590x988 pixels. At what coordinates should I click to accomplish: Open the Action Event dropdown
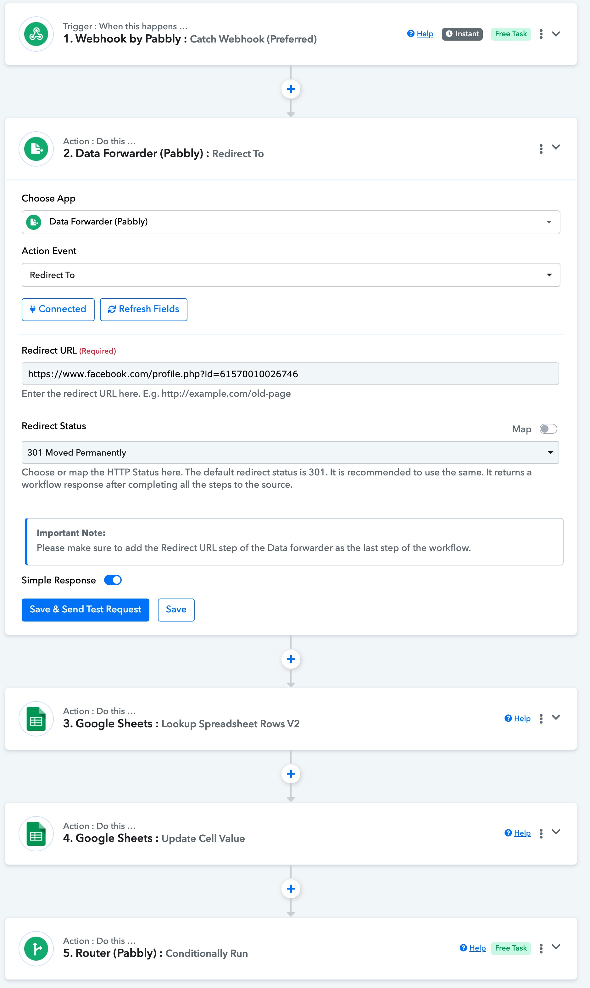[x=291, y=275]
